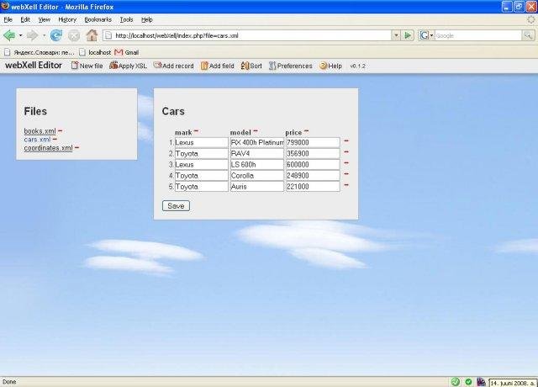Image resolution: width=538 pixels, height=387 pixels.
Task: Delete record 3 Lexus LS 600h row
Action: pos(346,162)
